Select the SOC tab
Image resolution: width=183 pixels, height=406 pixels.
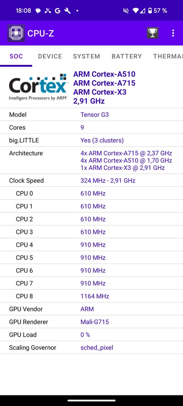[x=16, y=56]
